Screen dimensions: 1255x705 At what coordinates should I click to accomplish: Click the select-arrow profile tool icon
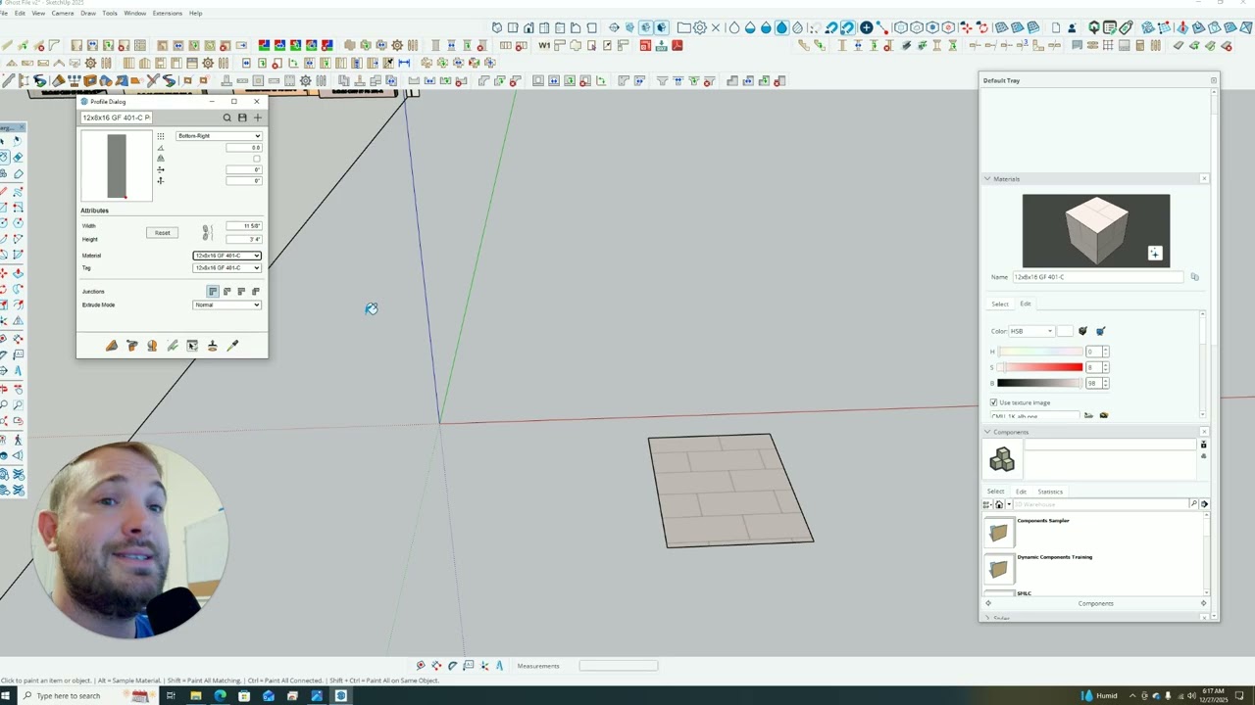[x=192, y=346]
